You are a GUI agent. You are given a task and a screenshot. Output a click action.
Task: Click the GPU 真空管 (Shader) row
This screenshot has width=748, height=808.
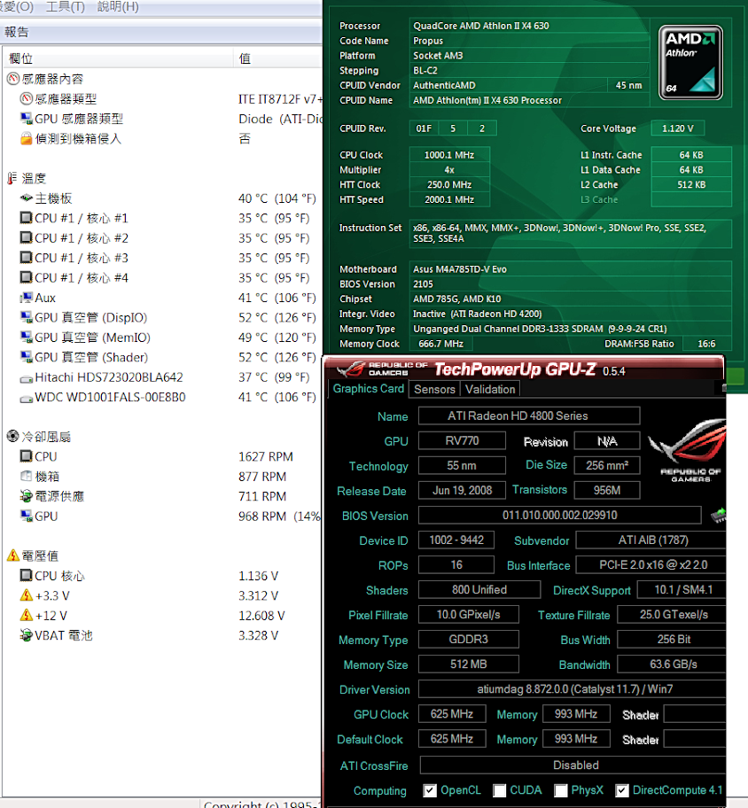click(x=162, y=357)
